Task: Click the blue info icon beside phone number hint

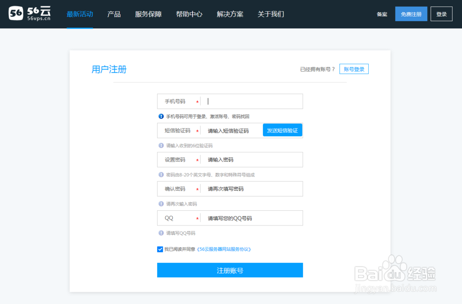Action: tap(160, 116)
